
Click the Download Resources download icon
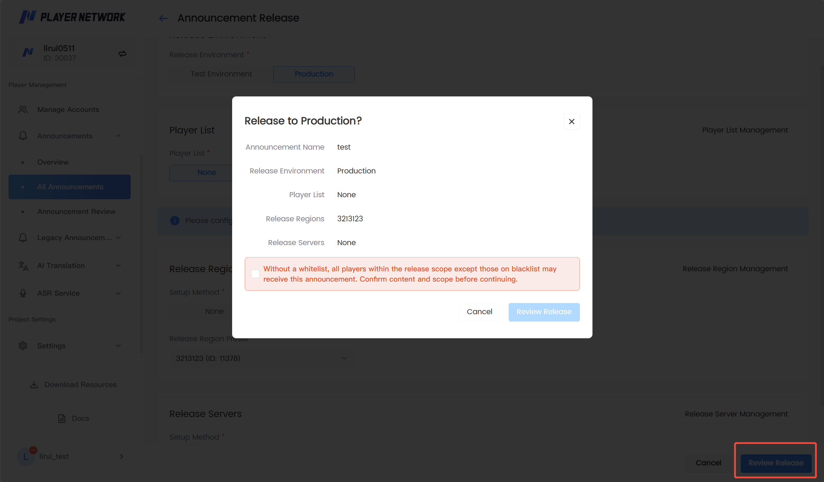34,385
